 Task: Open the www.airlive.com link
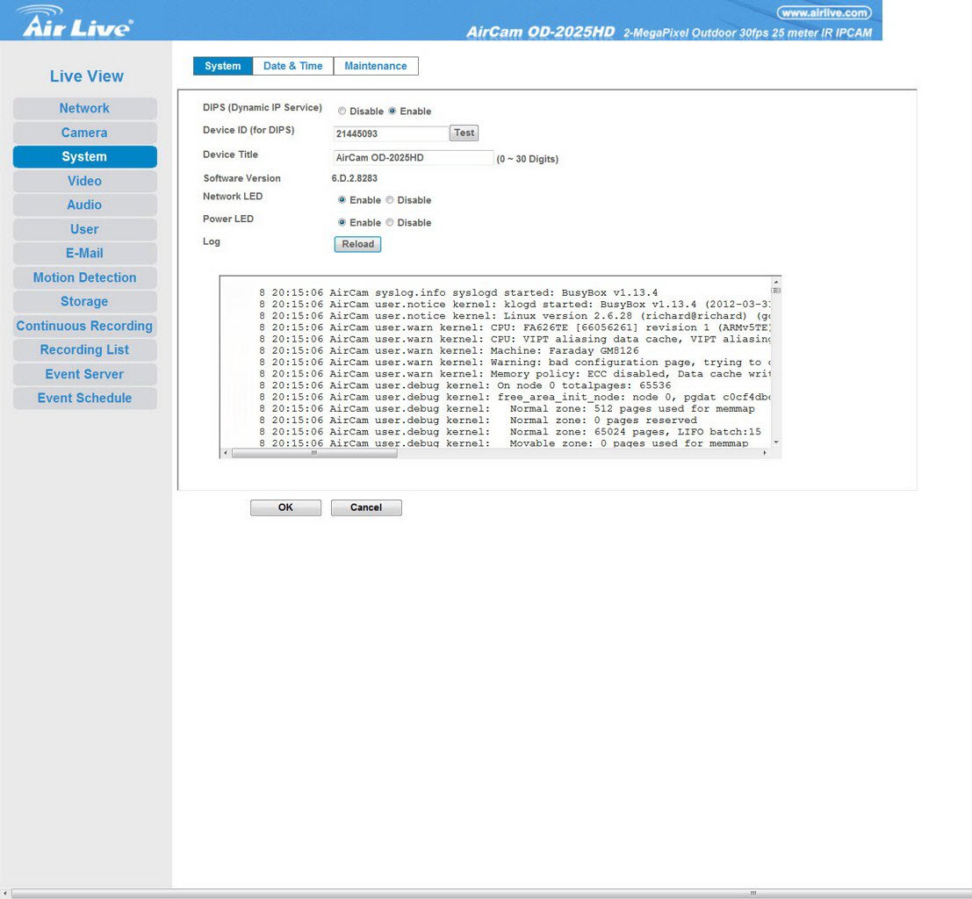coord(824,13)
